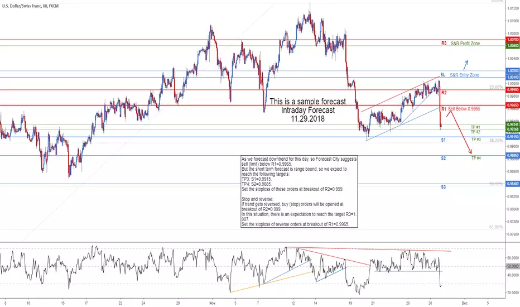Select the TP #3 target label
520x307 pixels.
pyautogui.click(x=476, y=140)
